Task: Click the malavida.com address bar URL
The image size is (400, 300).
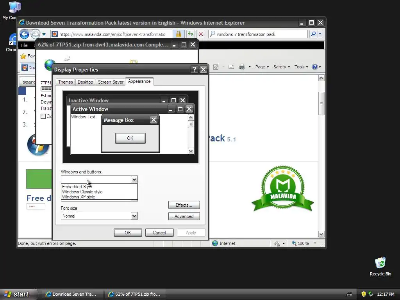Action: (112, 34)
